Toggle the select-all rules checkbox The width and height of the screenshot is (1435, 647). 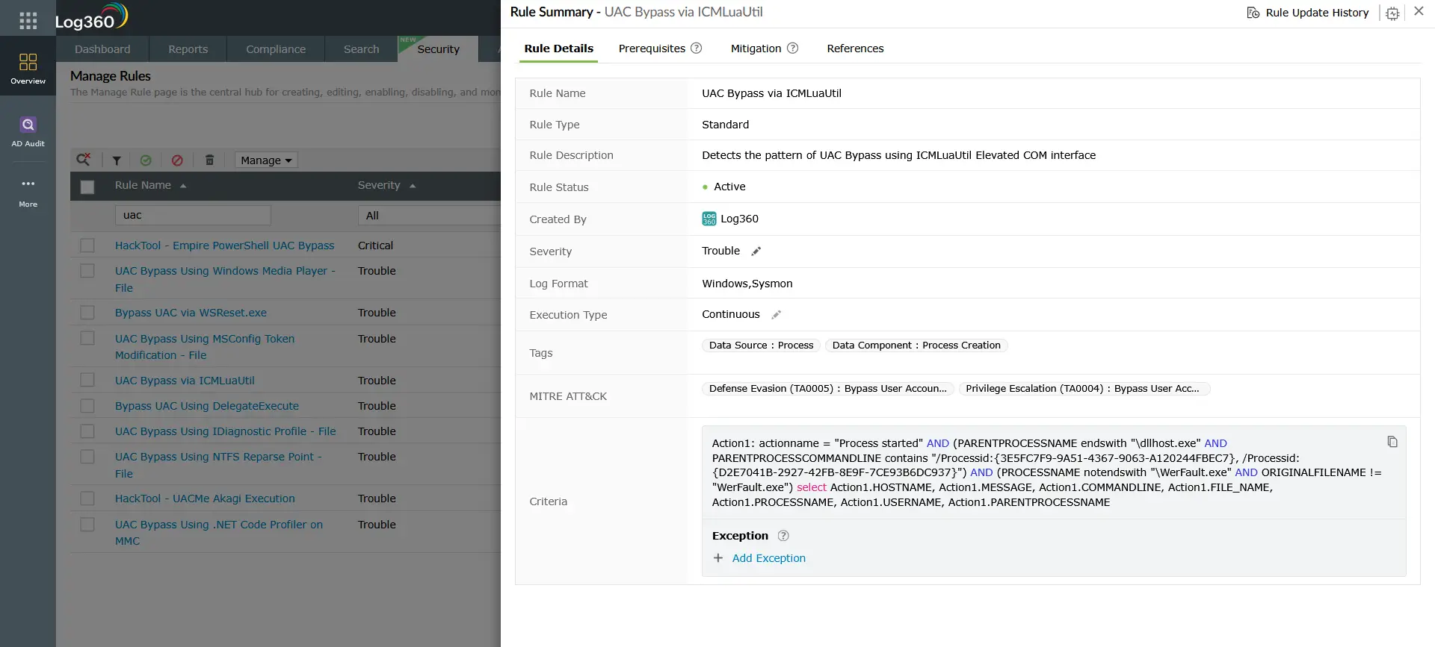tap(87, 187)
